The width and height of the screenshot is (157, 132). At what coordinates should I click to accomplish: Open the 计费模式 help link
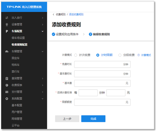click(x=146, y=55)
